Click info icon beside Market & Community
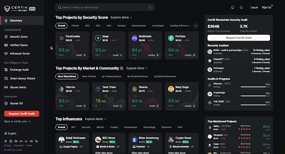The height and width of the screenshot is (154, 285). click(121, 68)
